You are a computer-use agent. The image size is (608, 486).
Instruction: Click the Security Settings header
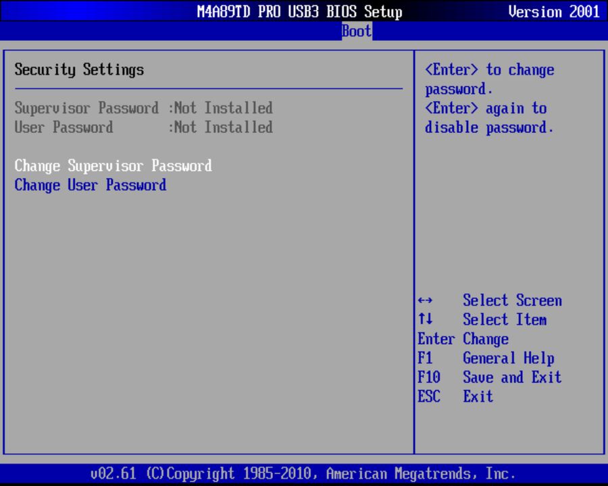[79, 70]
